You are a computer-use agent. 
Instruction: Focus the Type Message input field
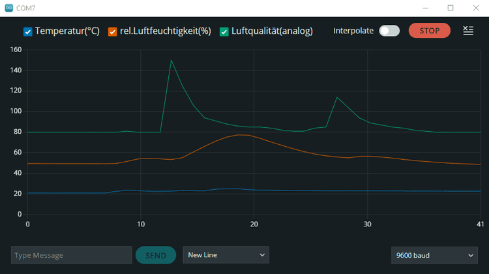click(x=72, y=255)
